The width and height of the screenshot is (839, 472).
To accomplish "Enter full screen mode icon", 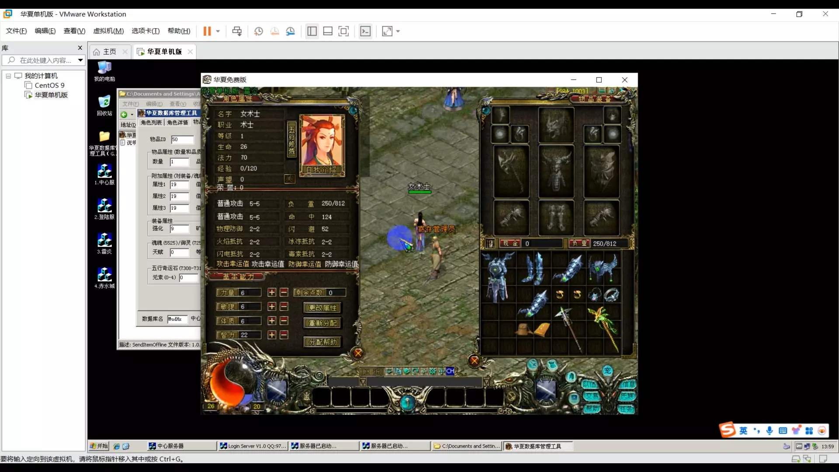I will tap(344, 31).
